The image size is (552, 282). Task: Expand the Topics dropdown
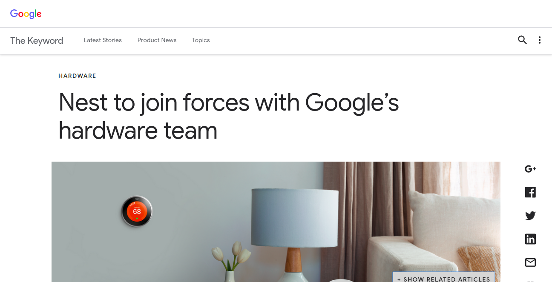(201, 40)
